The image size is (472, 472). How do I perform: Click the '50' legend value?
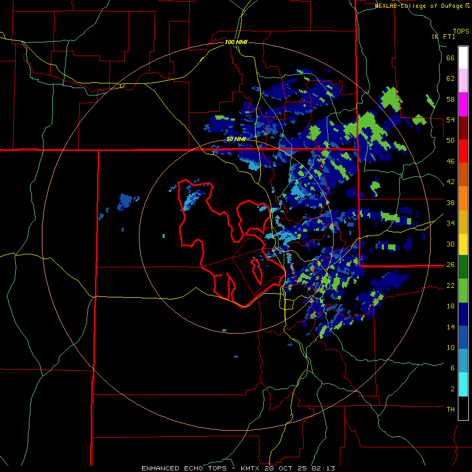[450, 141]
